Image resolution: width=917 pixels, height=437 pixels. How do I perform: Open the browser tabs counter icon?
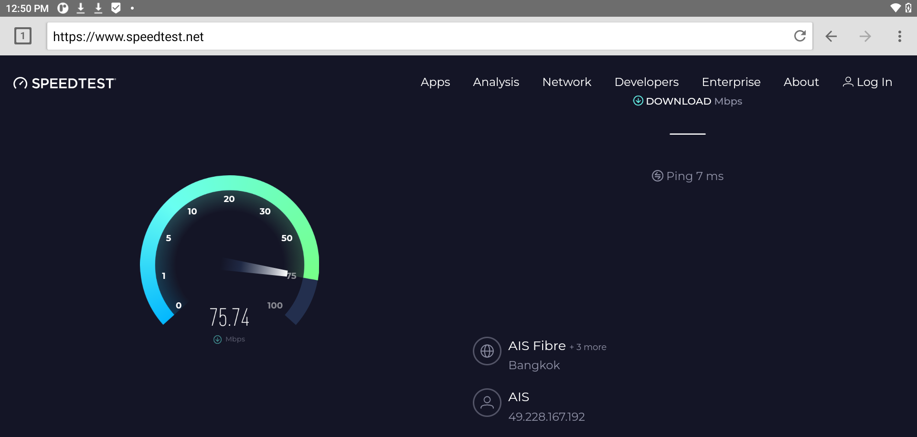coord(23,36)
